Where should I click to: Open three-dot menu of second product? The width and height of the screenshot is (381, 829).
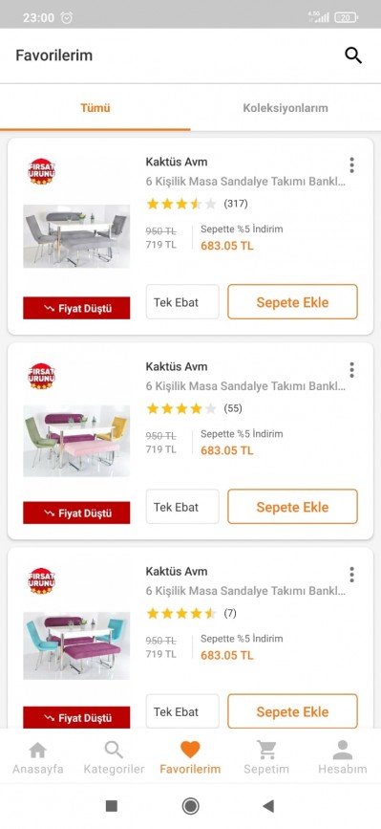click(351, 370)
